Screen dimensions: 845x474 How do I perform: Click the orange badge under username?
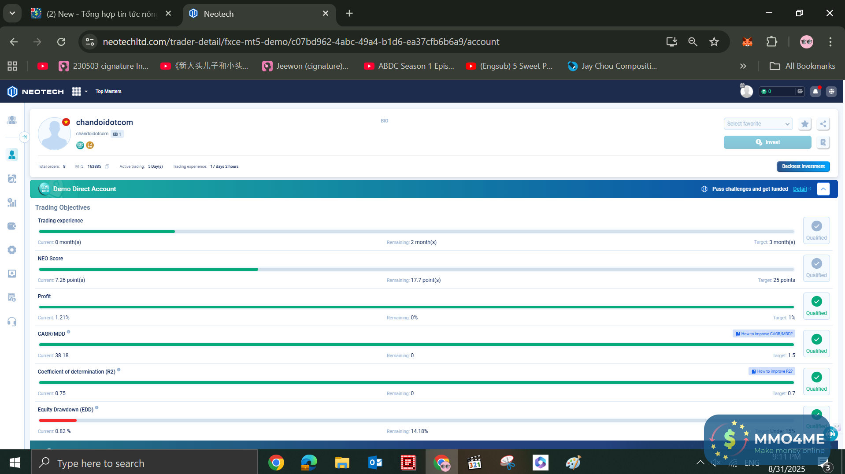pos(90,145)
